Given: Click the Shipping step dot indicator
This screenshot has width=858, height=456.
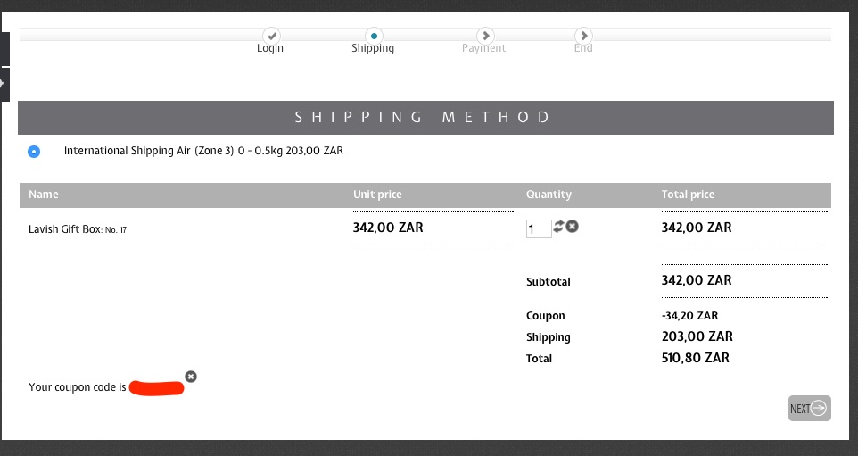Looking at the screenshot, I should 374,36.
